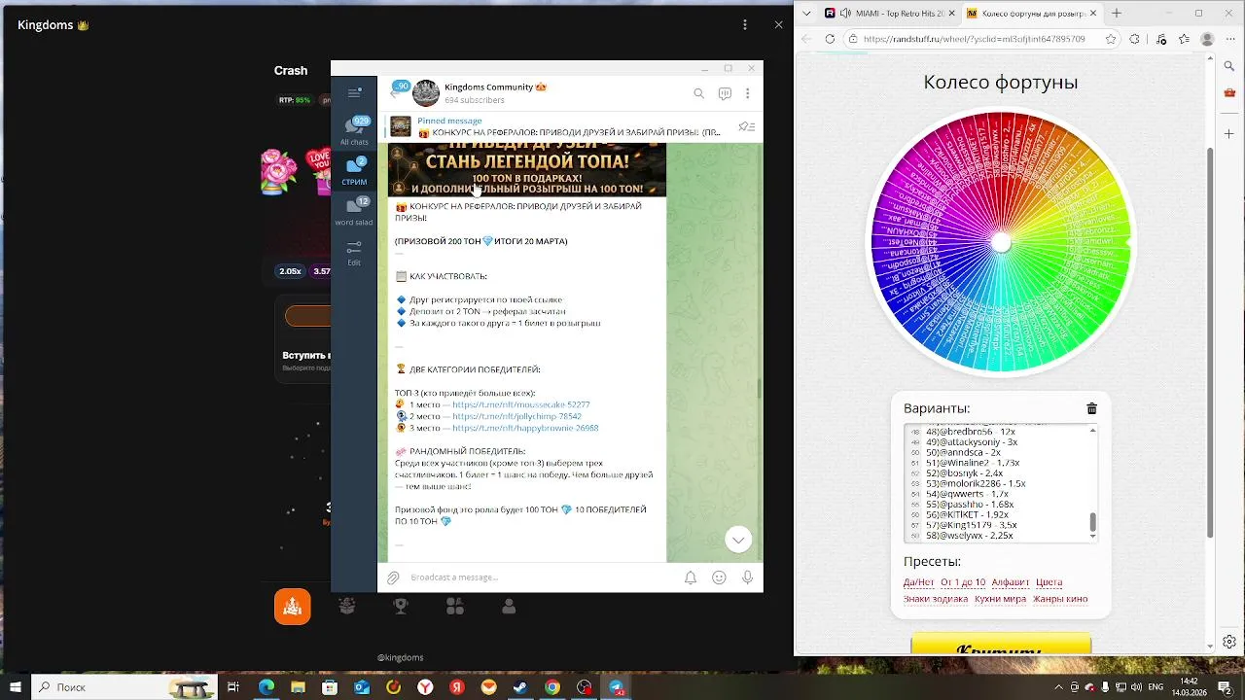
Task: Use variants list scrollbar
Action: pos(1092,524)
